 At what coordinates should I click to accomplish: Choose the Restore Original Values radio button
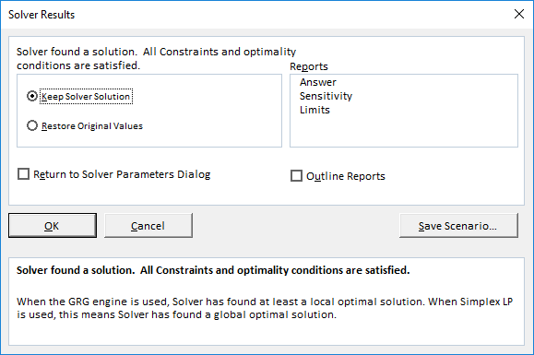(32, 126)
